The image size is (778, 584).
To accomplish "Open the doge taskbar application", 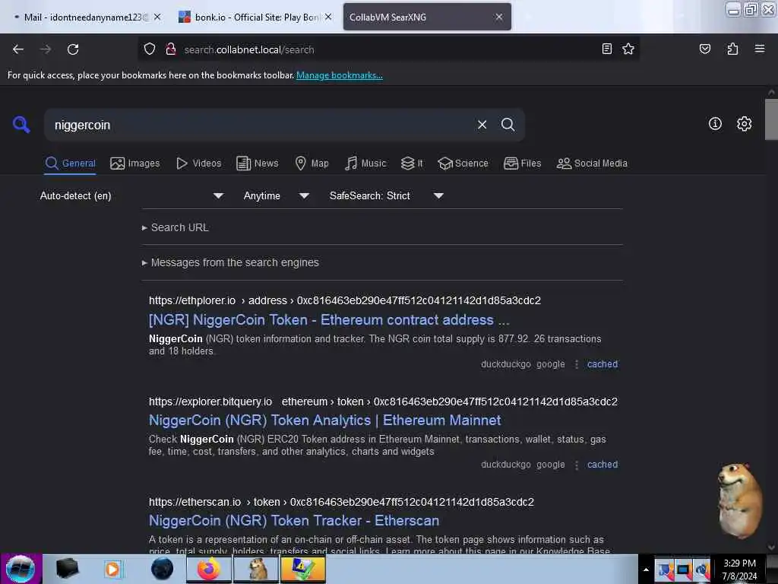I will coord(256,569).
